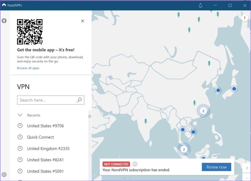Select United States #9706 from recents
Image resolution: width=251 pixels, height=181 pixels.
45,126
